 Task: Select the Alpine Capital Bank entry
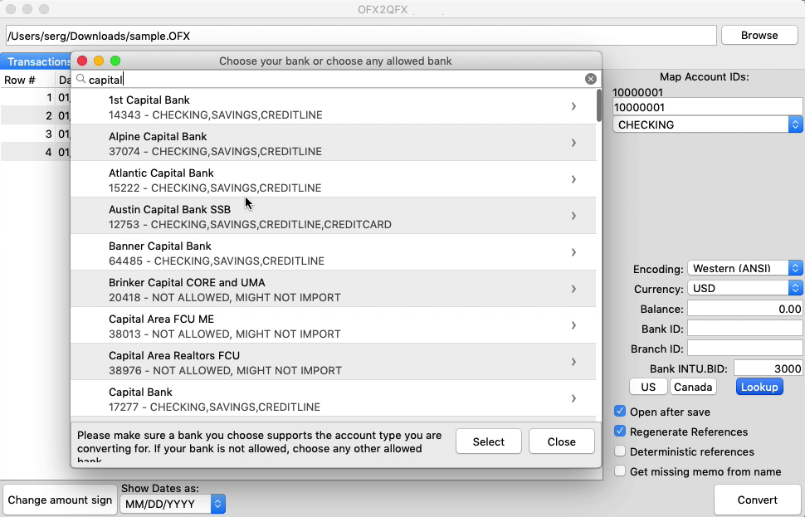click(x=333, y=144)
